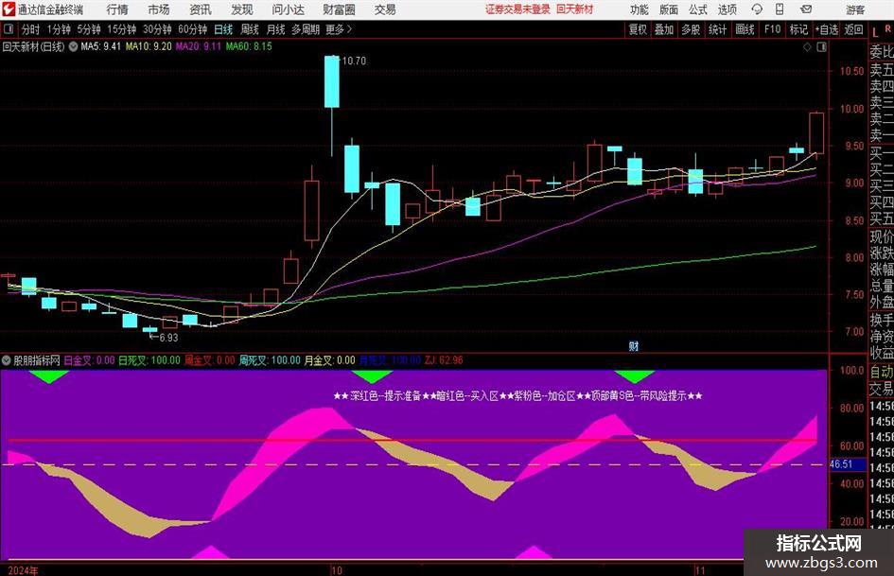894x576 pixels.
Task: Click the diamond icon above the chart
Action: (x=807, y=47)
